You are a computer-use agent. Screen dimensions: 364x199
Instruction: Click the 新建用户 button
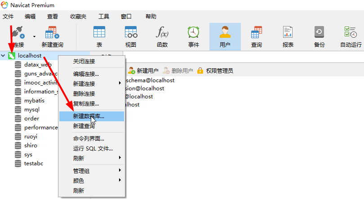coord(143,71)
